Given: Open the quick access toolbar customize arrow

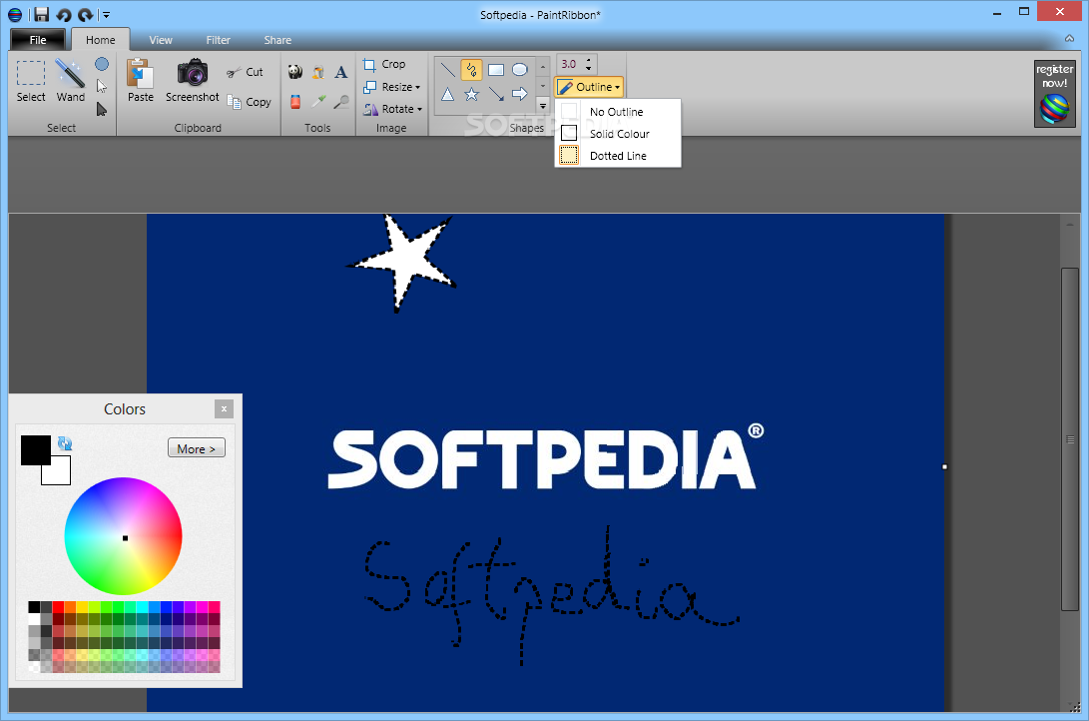Looking at the screenshot, I should [106, 15].
